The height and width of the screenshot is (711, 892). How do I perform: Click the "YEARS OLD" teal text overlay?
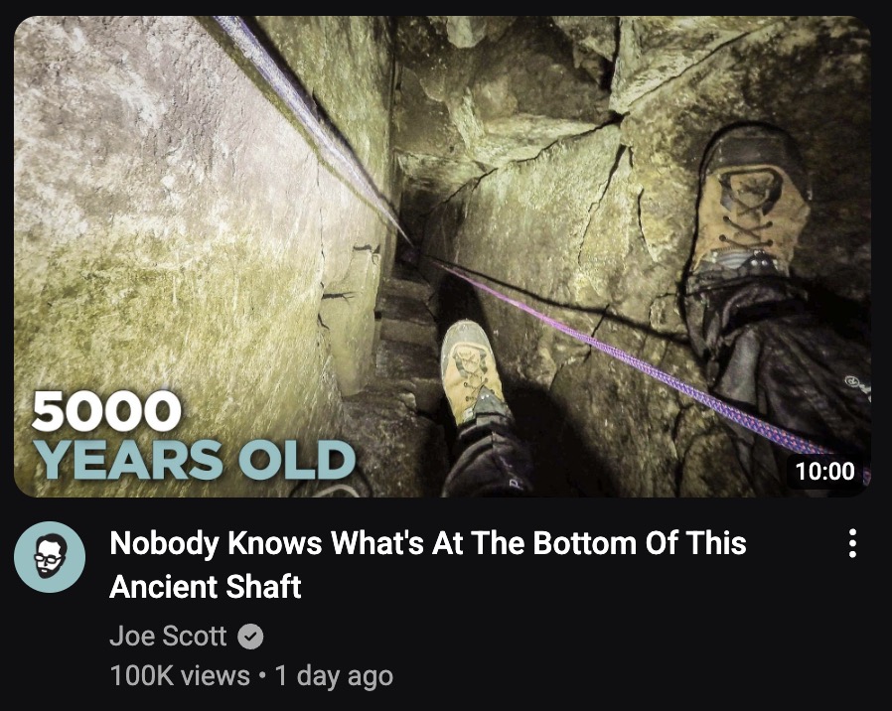pos(195,460)
